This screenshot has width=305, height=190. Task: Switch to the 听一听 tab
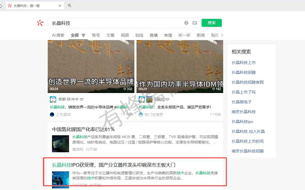click(x=184, y=35)
